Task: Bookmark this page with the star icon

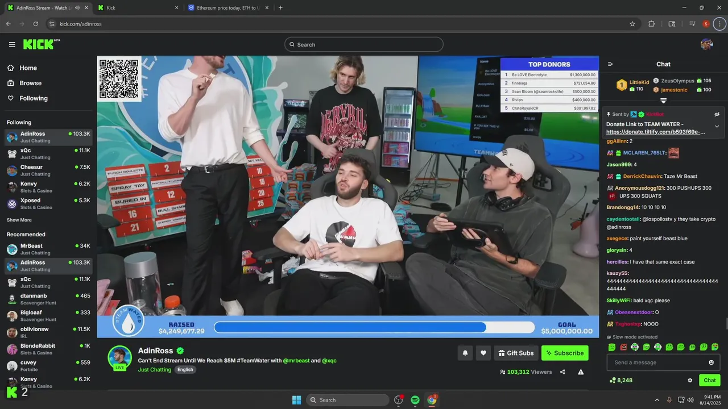Action: pyautogui.click(x=632, y=24)
